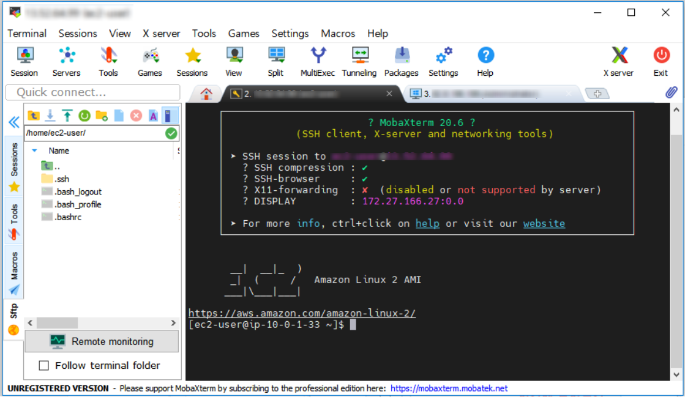685x397 pixels.
Task: Open the Sftp side tab
Action: click(14, 319)
